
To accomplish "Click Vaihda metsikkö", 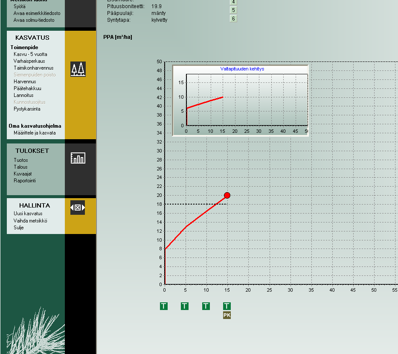I will point(30,221).
